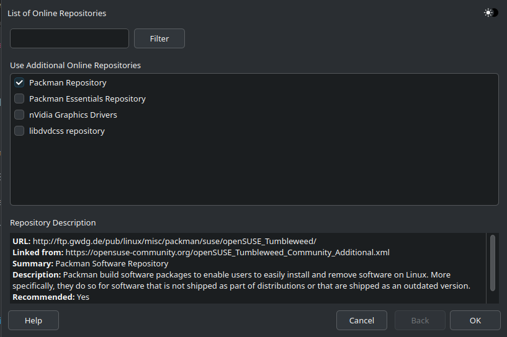Enable the Packman Essentials Repository checkbox

tap(19, 98)
